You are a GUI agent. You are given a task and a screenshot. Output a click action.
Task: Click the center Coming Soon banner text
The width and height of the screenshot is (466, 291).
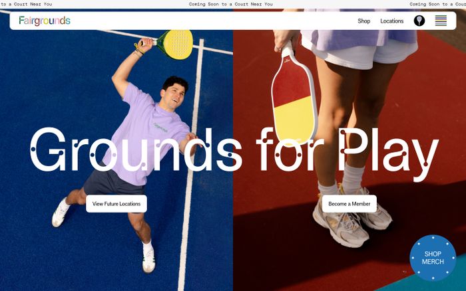coord(231,4)
